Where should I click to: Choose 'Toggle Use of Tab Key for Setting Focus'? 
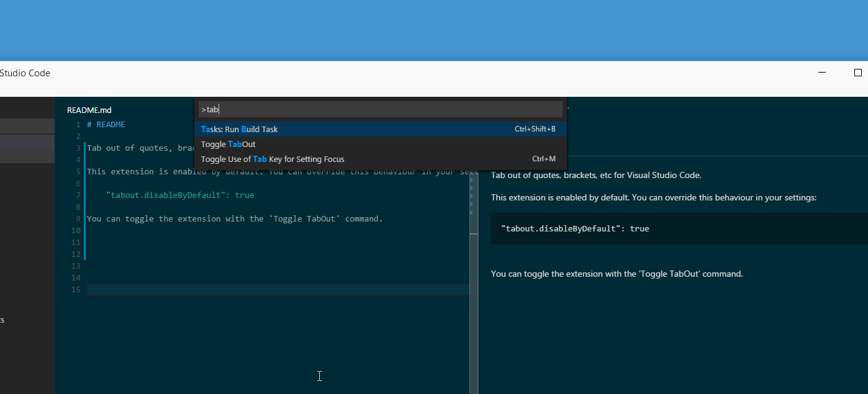coord(273,159)
